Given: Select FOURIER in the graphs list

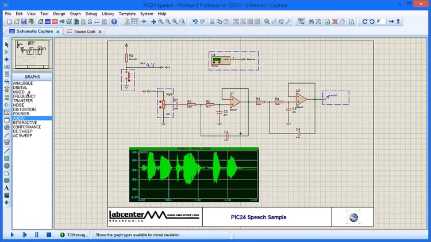Looking at the screenshot, I should [22, 114].
